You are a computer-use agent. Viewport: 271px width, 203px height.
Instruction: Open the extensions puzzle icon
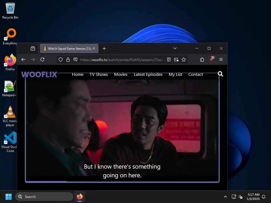click(x=202, y=59)
